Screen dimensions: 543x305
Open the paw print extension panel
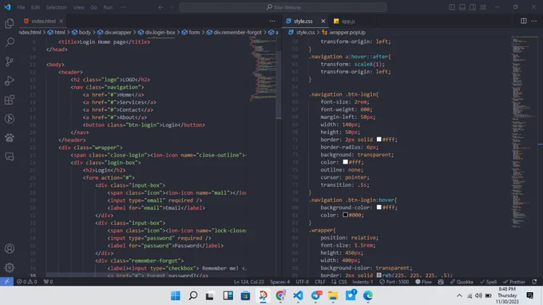click(10, 138)
